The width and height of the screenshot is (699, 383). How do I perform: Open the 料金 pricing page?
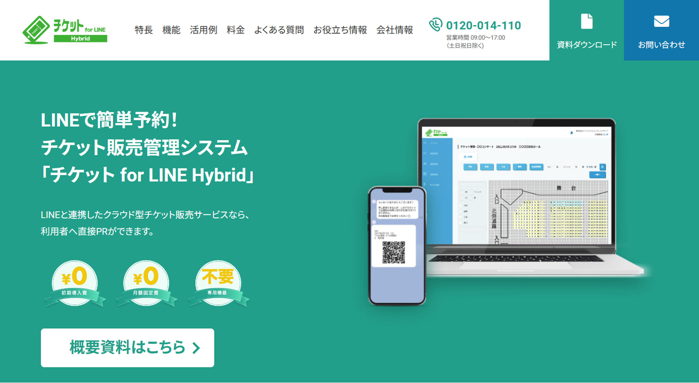point(236,30)
